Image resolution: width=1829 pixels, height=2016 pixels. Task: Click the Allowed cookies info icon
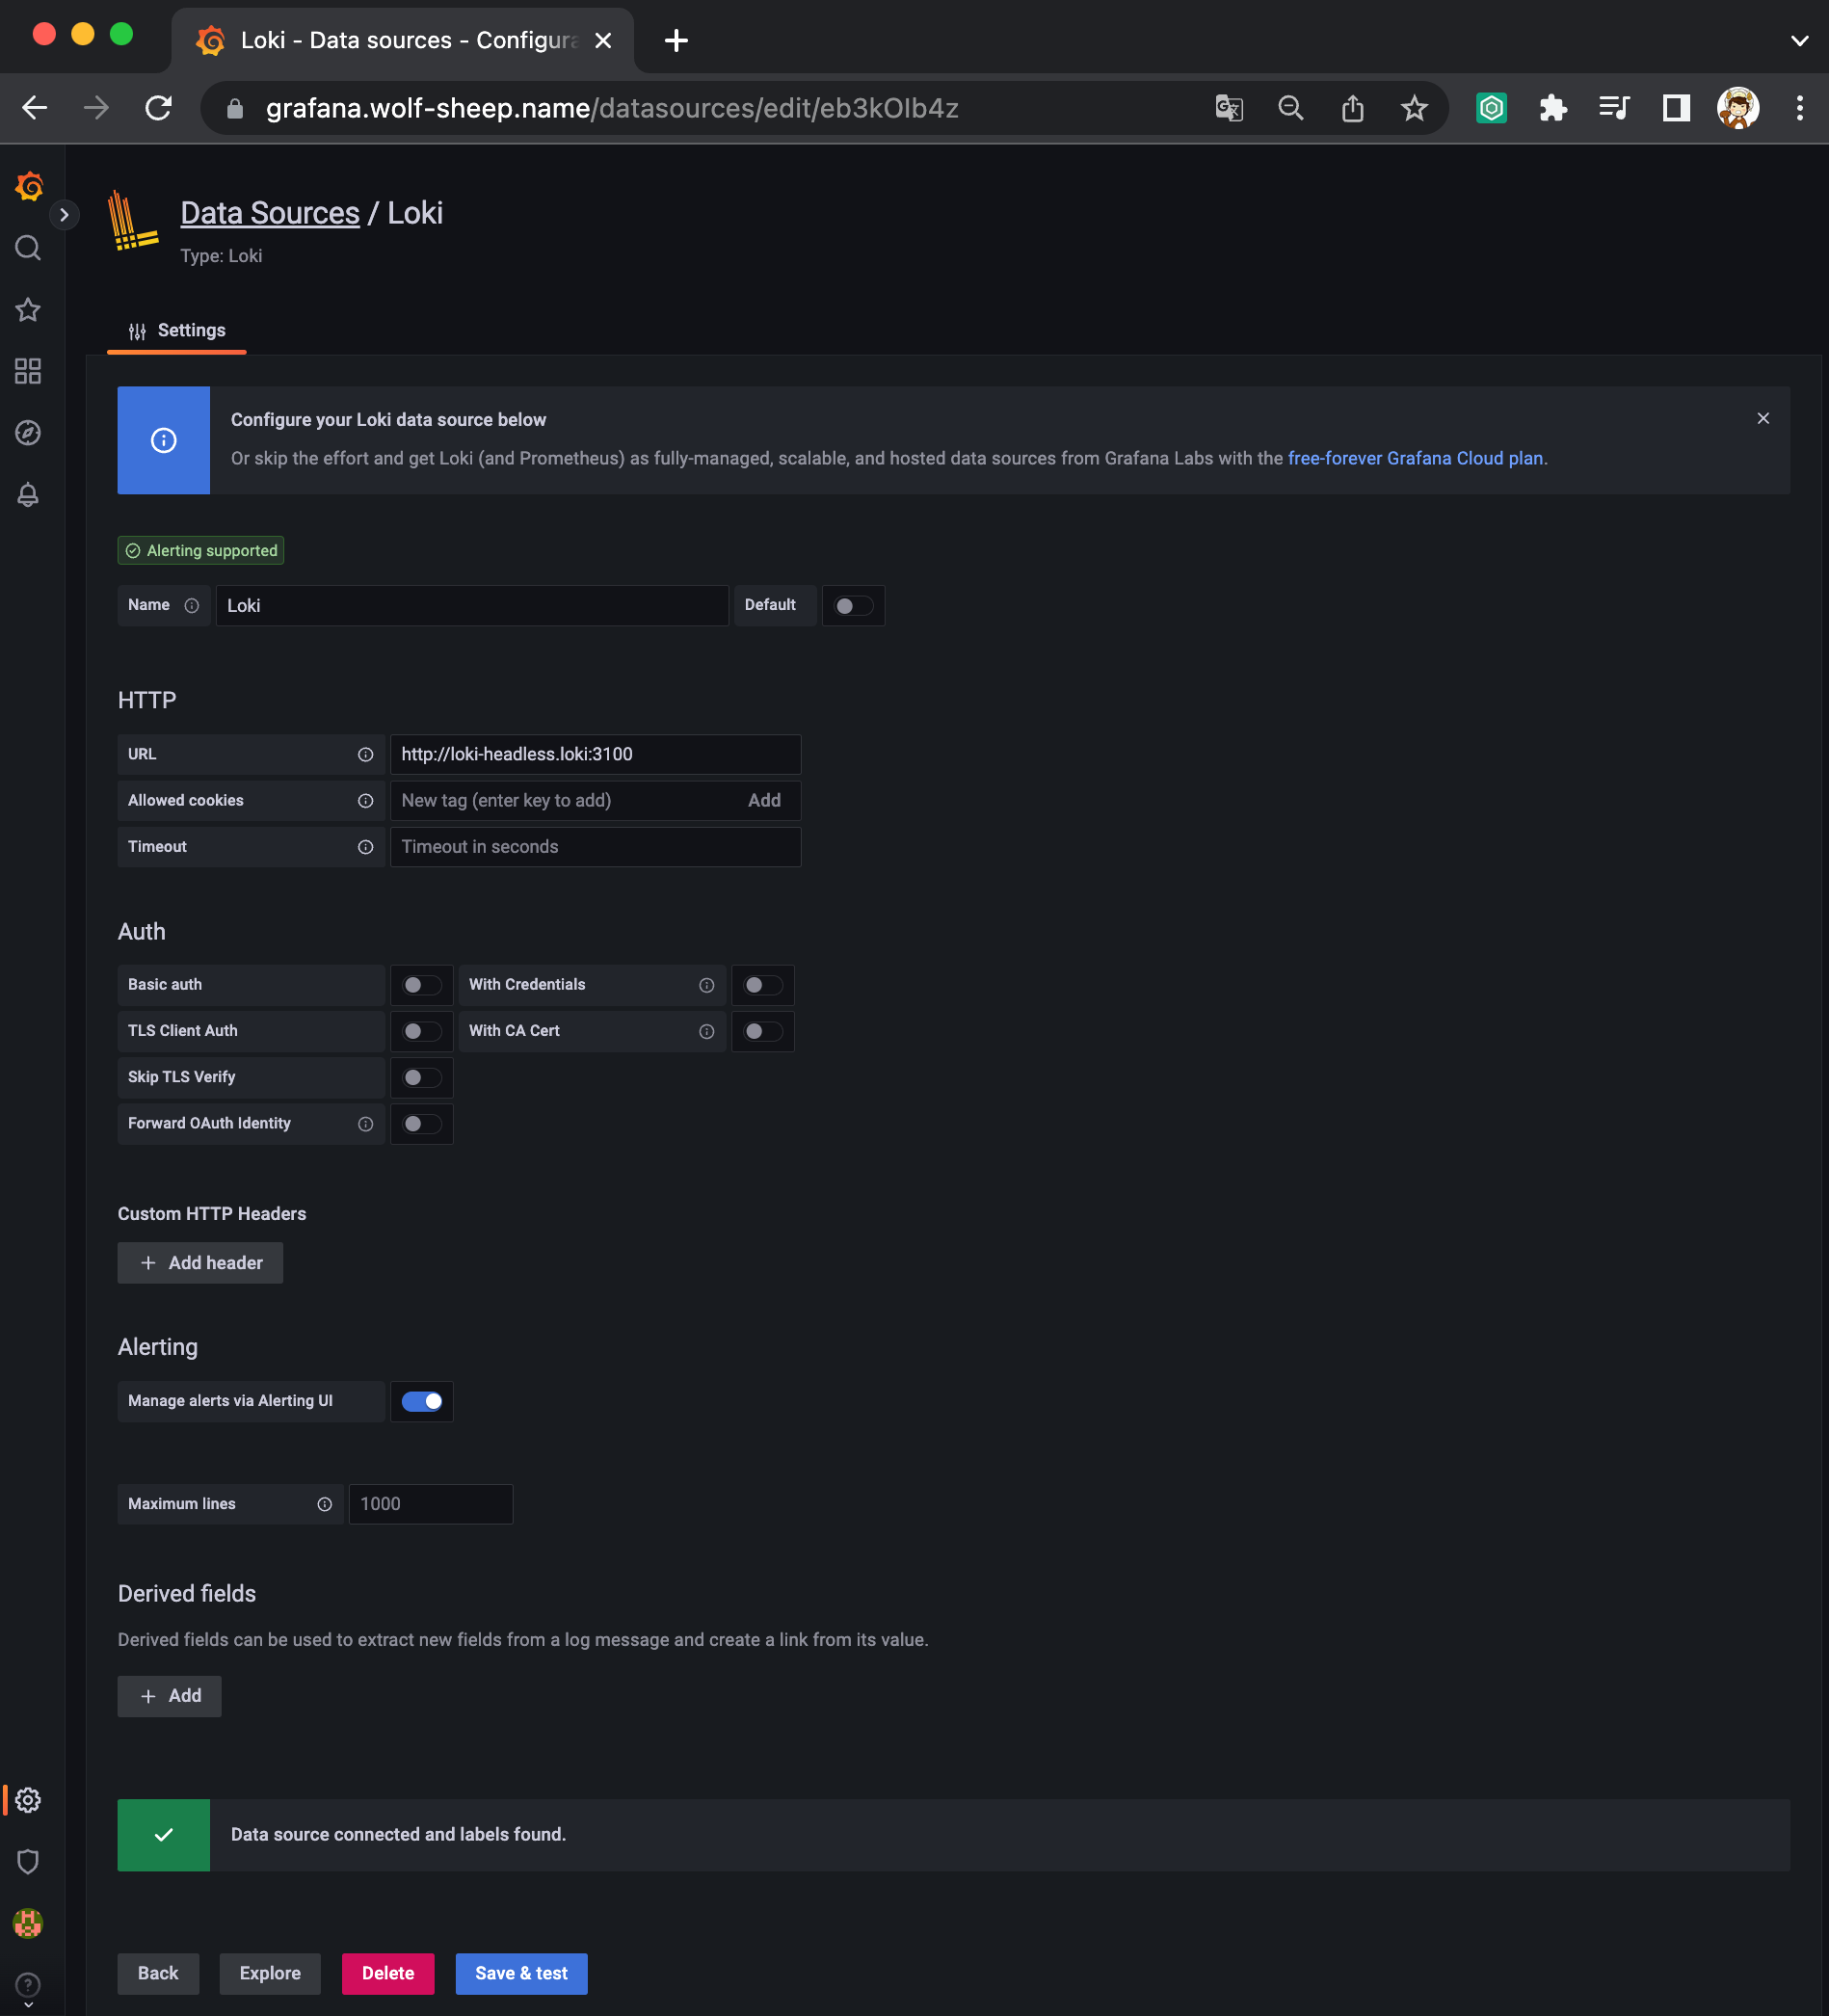pos(366,801)
